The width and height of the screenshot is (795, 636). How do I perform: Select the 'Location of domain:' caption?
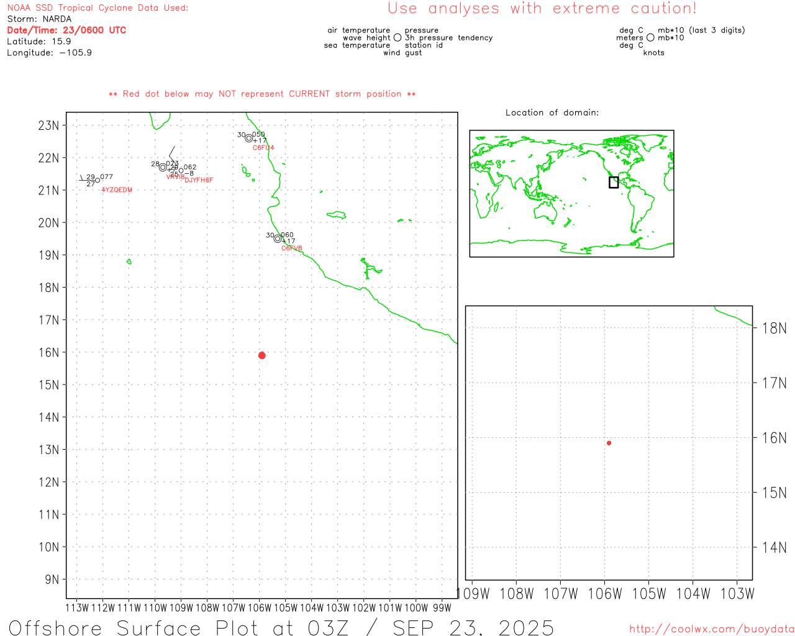click(x=552, y=112)
